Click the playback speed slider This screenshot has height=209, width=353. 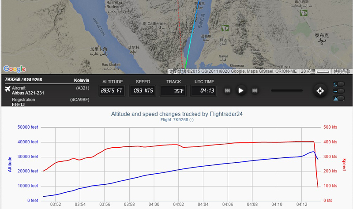288,90
